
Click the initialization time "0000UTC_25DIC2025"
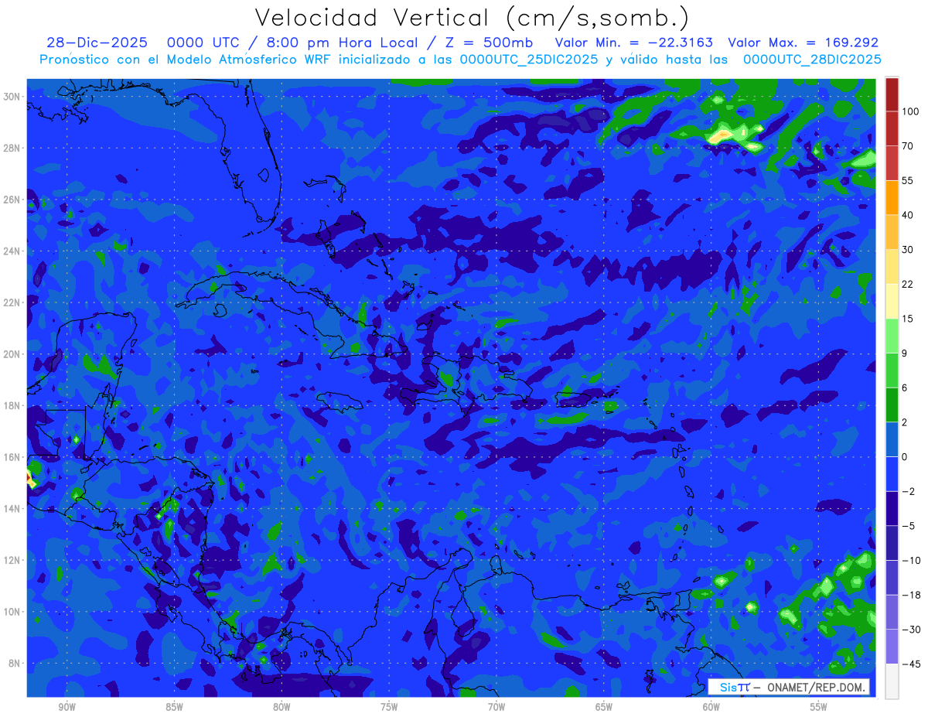[529, 60]
